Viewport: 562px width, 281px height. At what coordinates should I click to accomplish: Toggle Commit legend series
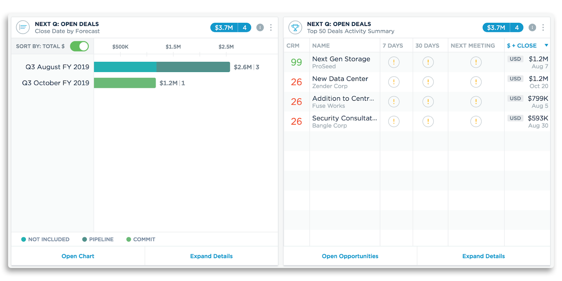141,239
